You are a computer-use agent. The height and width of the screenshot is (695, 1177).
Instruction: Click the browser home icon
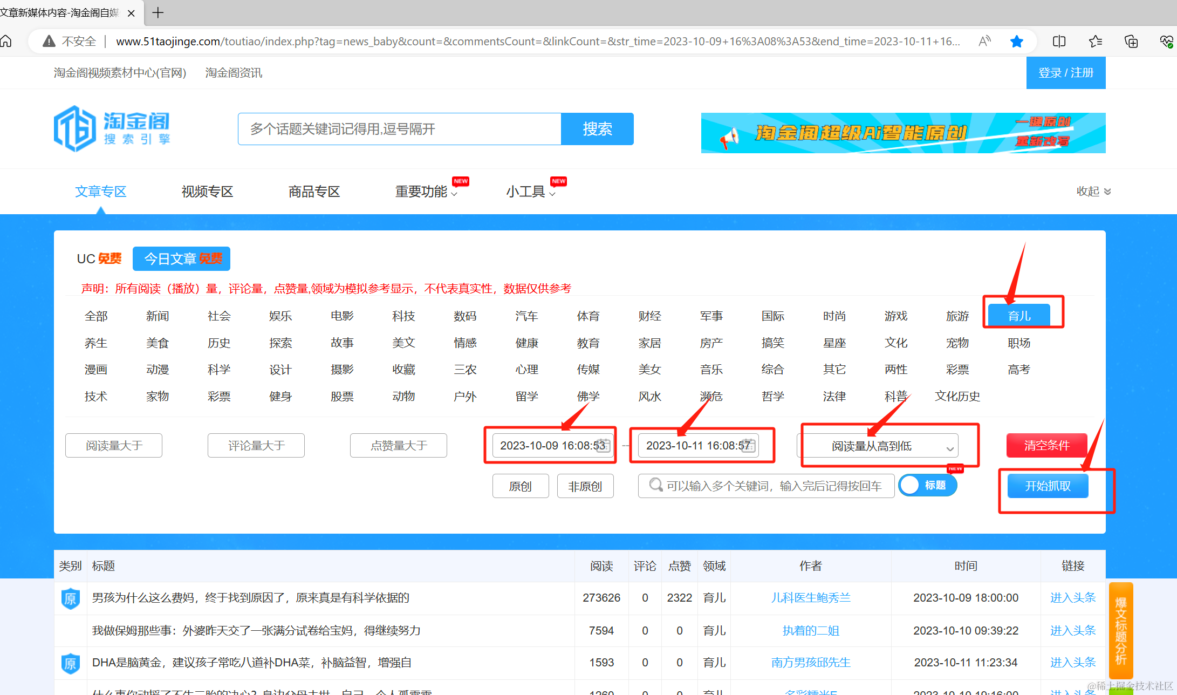point(6,42)
